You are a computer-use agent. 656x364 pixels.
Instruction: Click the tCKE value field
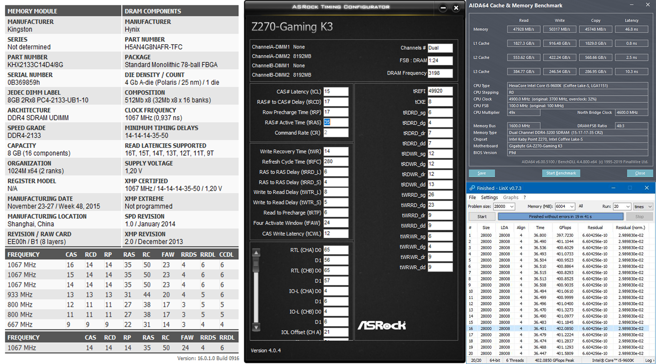440,102
